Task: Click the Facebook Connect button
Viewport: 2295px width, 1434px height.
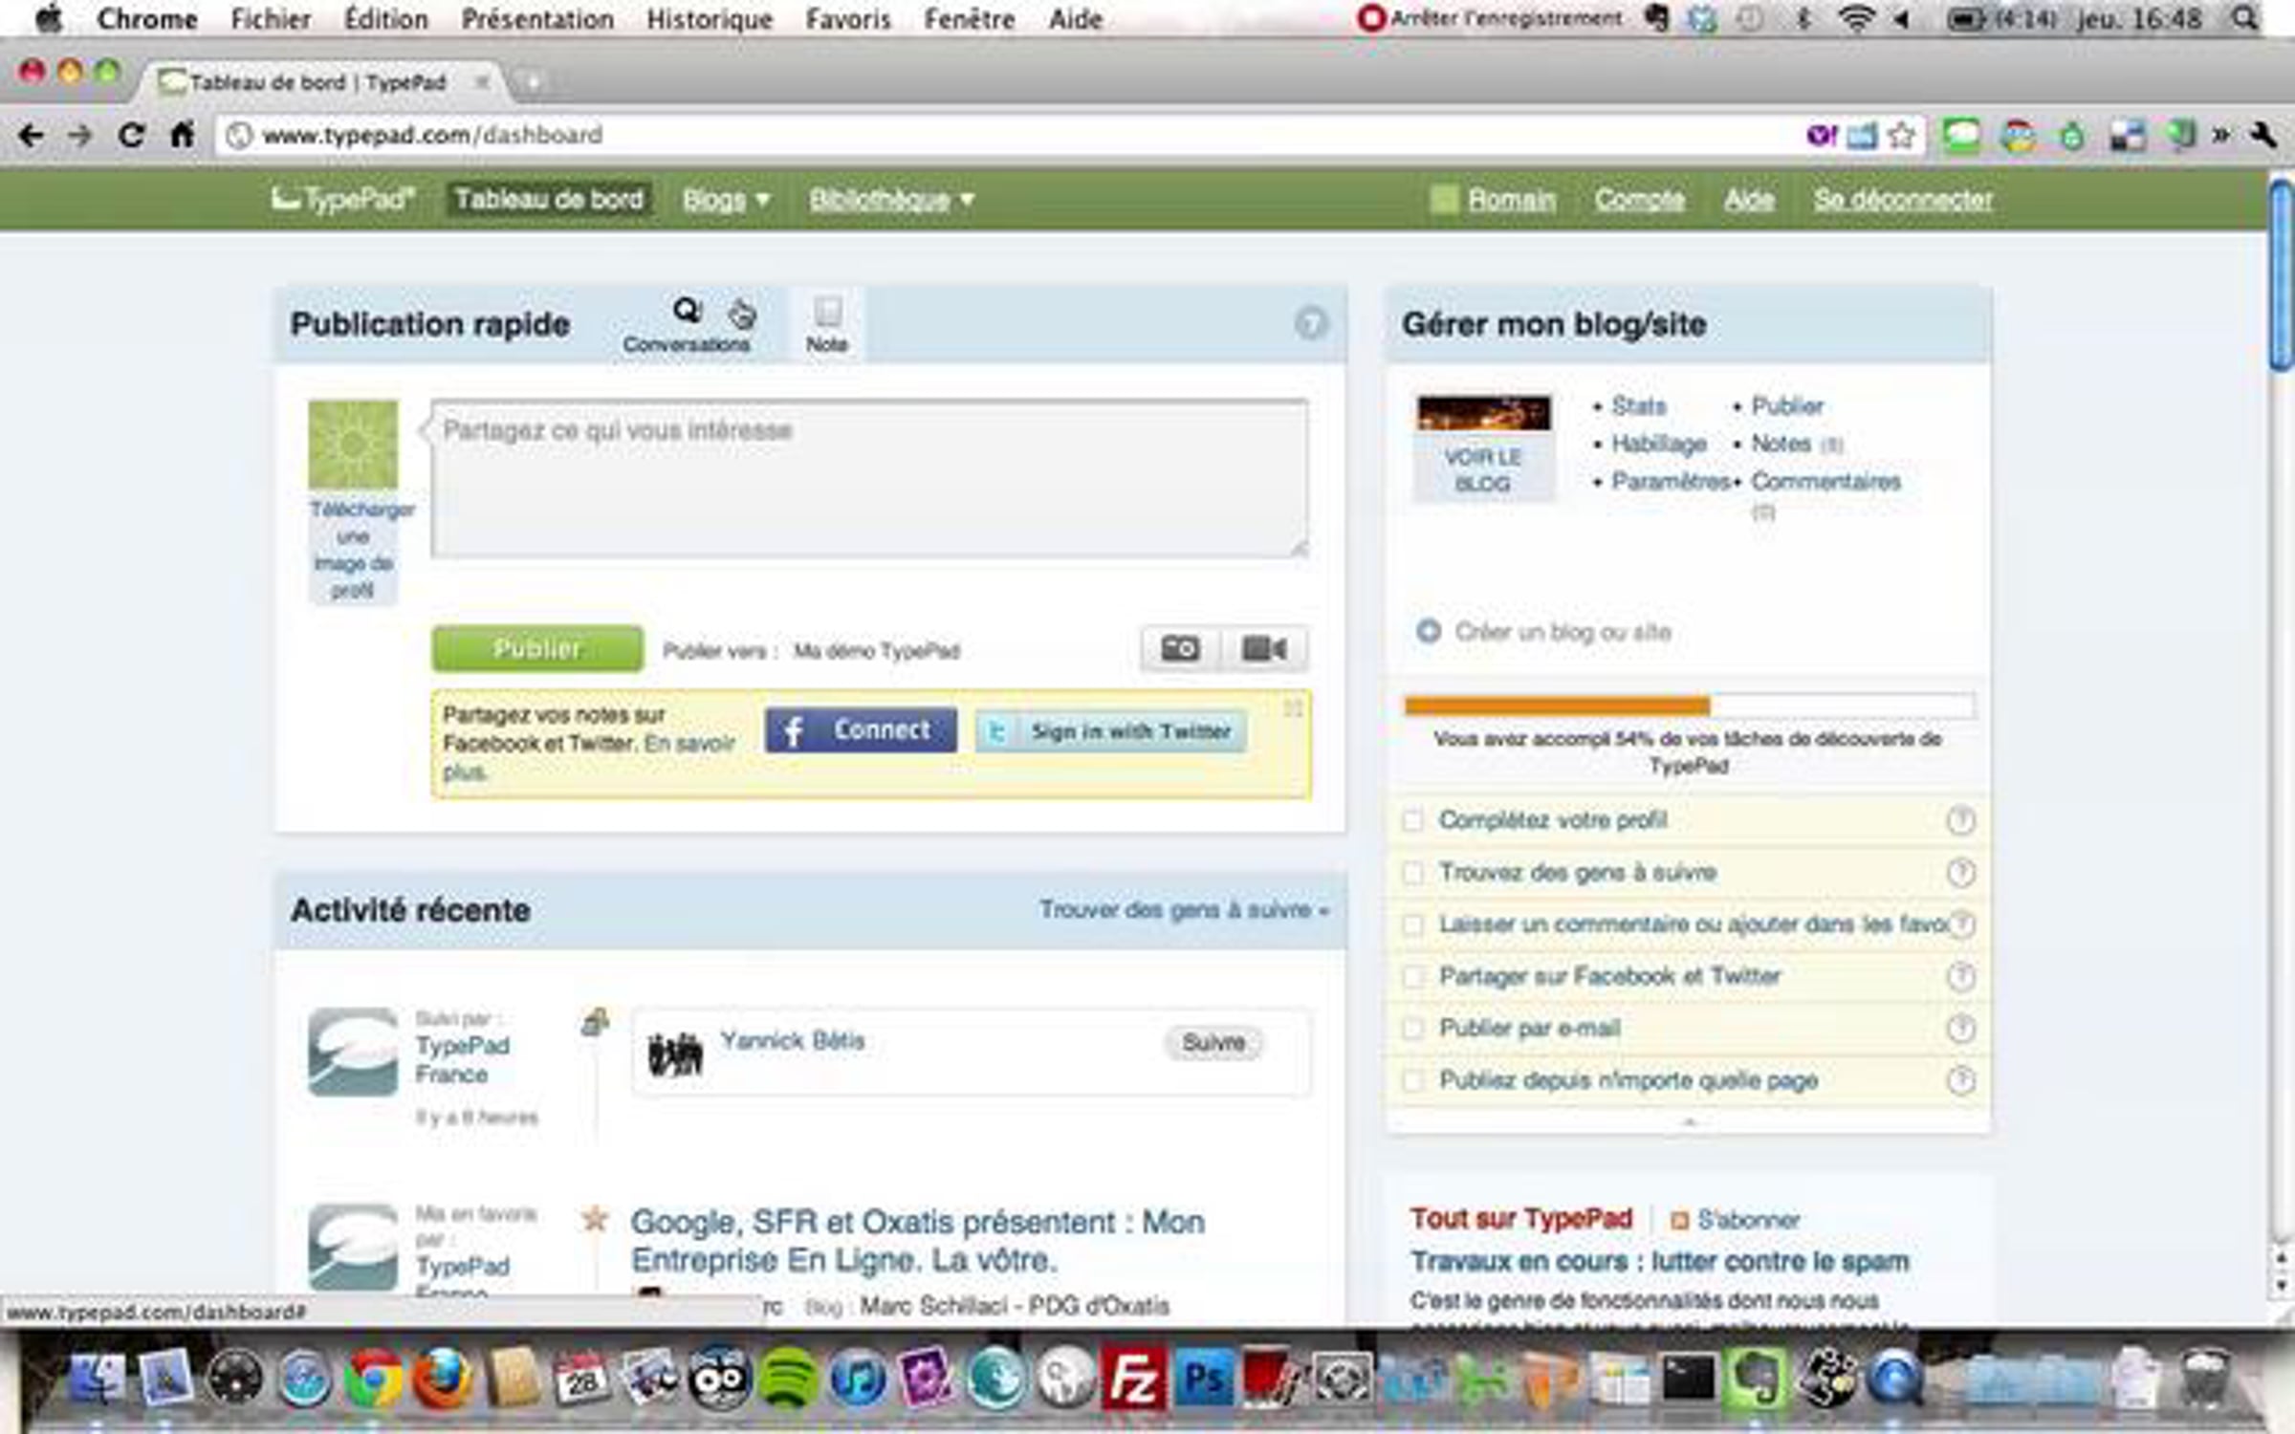Action: (860, 730)
